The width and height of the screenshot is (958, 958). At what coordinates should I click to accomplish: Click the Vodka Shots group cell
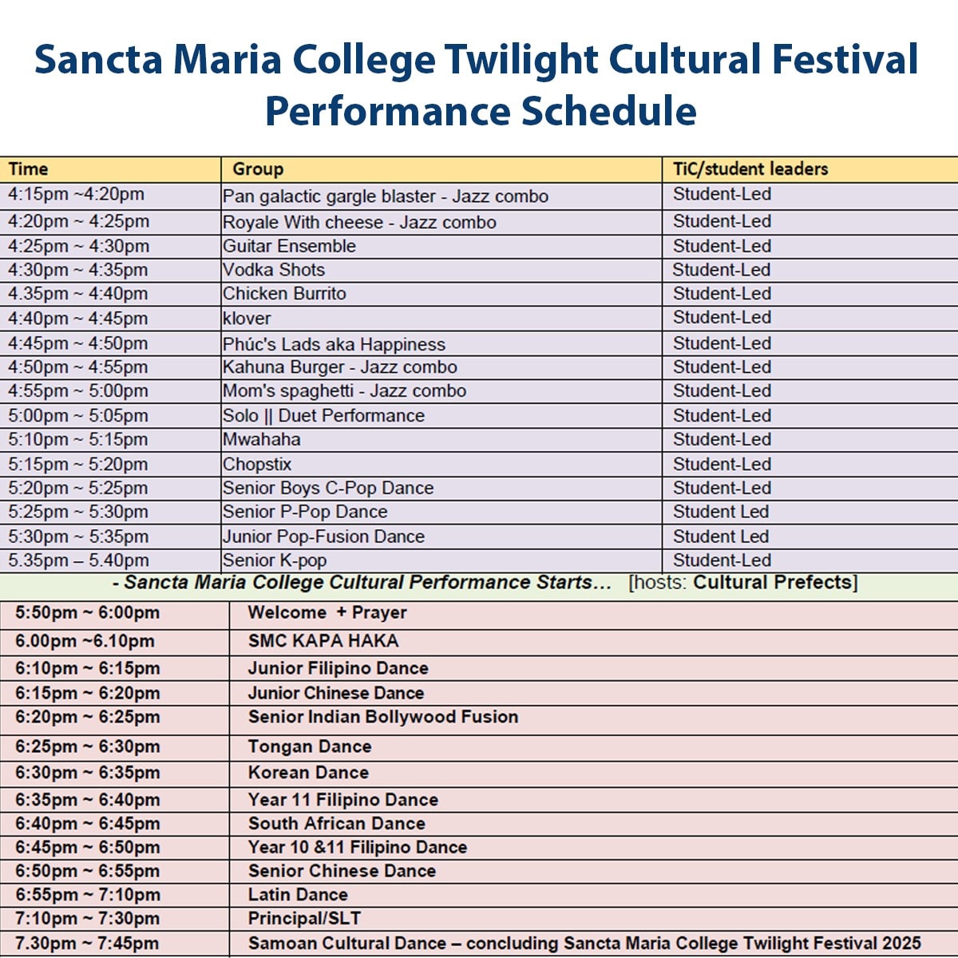tap(274, 270)
